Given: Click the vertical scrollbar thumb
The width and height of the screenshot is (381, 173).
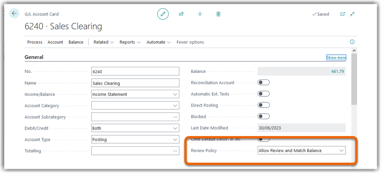Looking at the screenshot, I should 354,79.
